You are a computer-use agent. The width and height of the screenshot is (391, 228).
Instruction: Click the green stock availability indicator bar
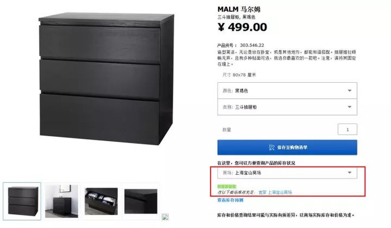[x=227, y=186]
